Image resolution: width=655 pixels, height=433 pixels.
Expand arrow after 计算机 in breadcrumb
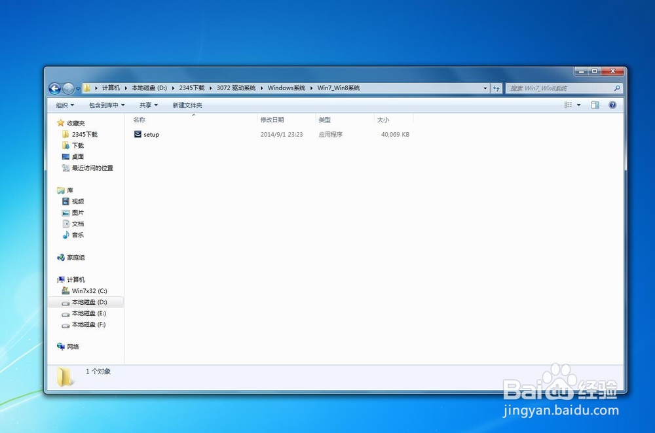pos(126,88)
